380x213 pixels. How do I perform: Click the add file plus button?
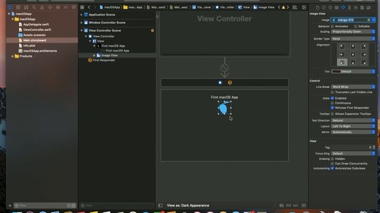(10, 206)
